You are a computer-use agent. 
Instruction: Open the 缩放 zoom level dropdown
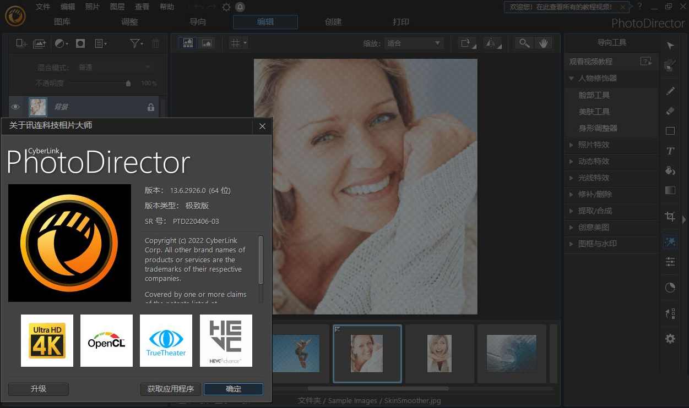pyautogui.click(x=414, y=43)
